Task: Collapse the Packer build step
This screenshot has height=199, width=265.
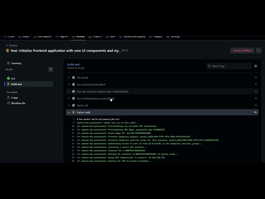Action: click(162, 112)
